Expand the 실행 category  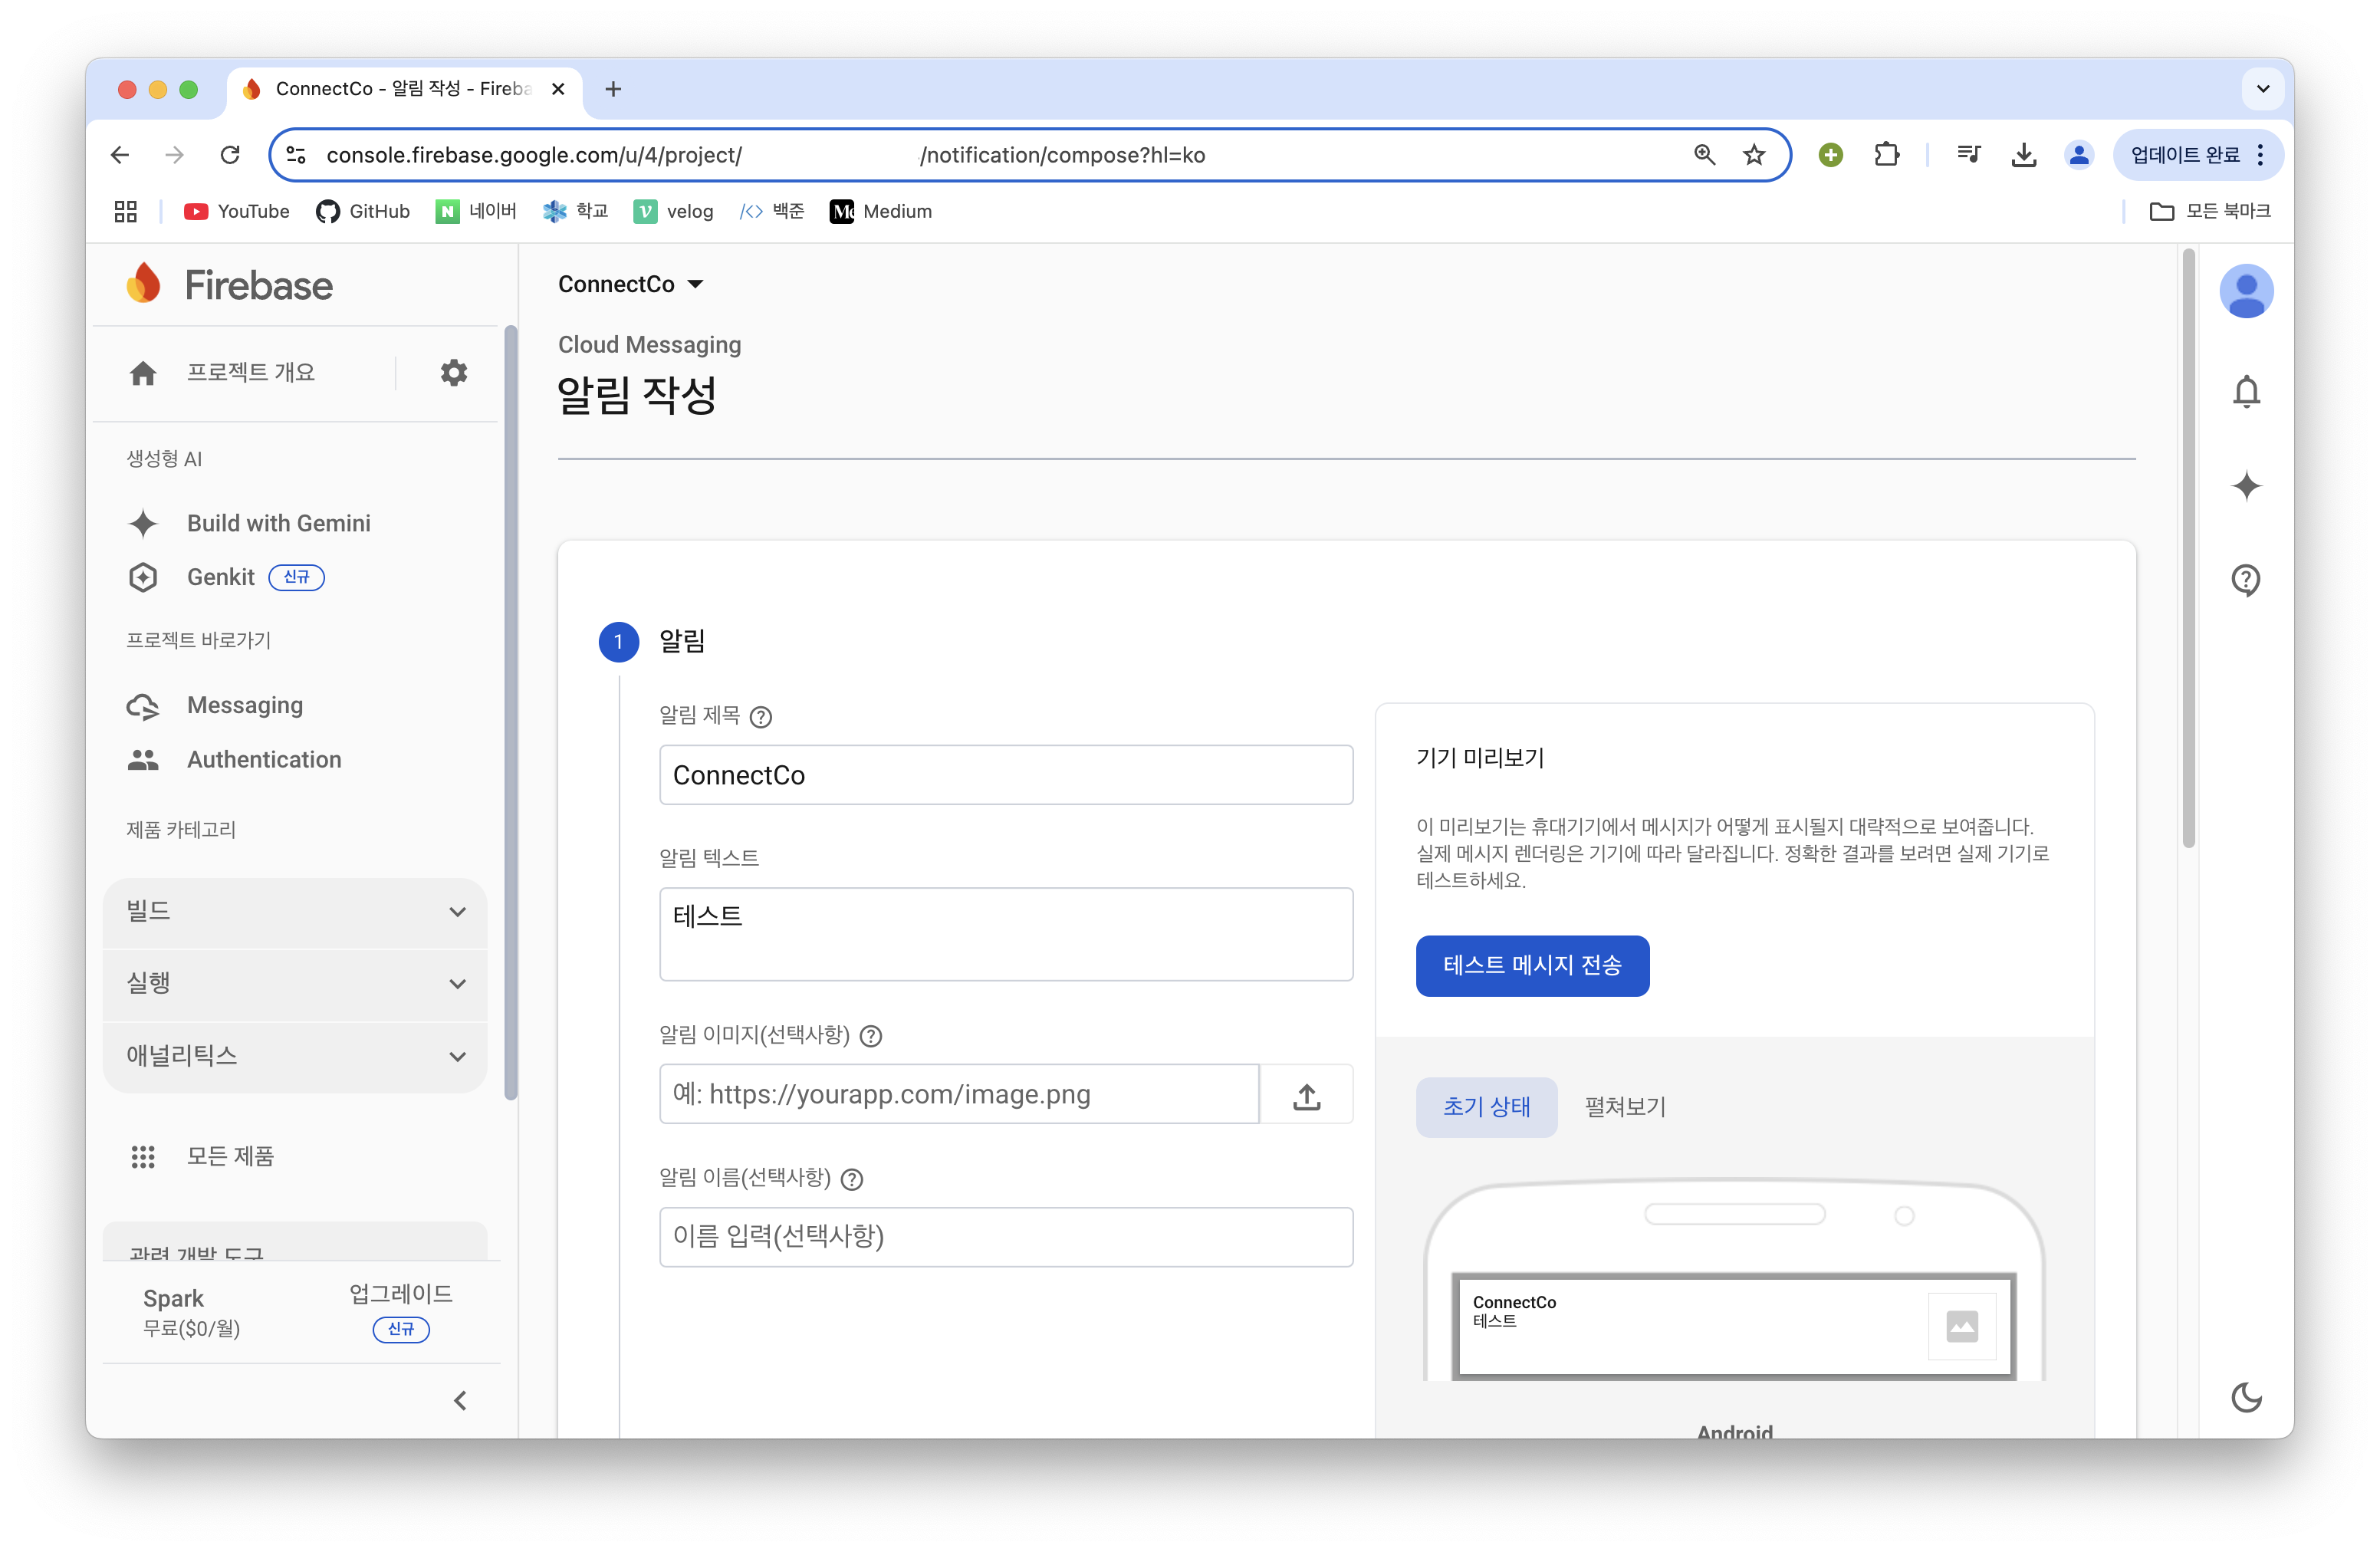tap(295, 984)
